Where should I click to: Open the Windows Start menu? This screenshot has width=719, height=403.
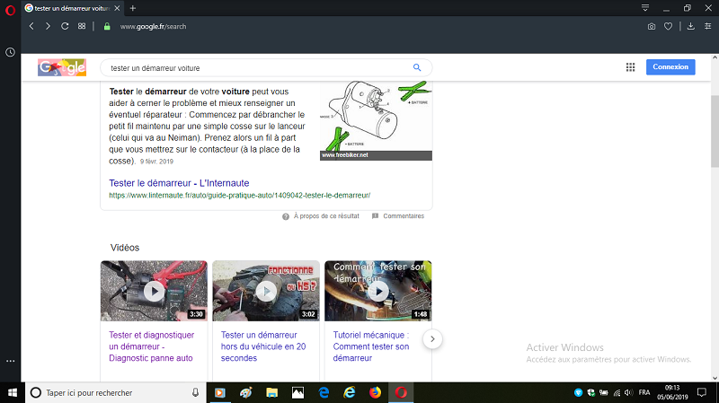pos(13,393)
